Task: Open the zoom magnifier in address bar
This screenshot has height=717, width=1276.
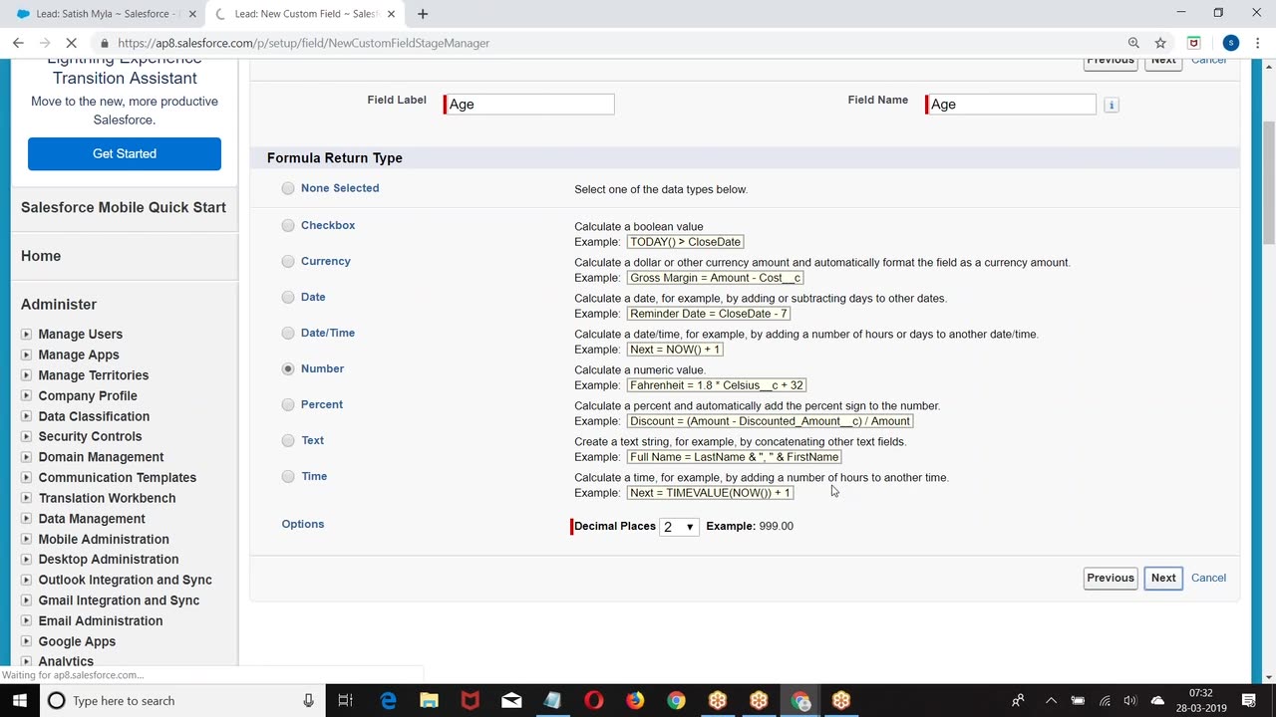Action: tap(1133, 43)
